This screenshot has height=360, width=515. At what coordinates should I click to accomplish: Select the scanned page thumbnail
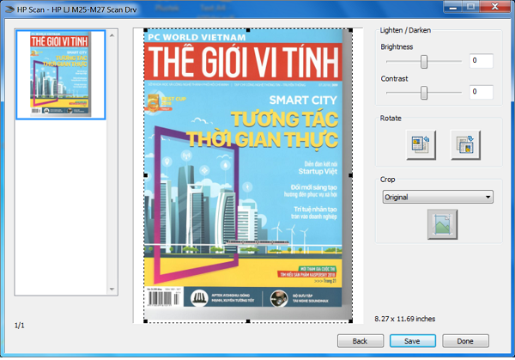[61, 75]
